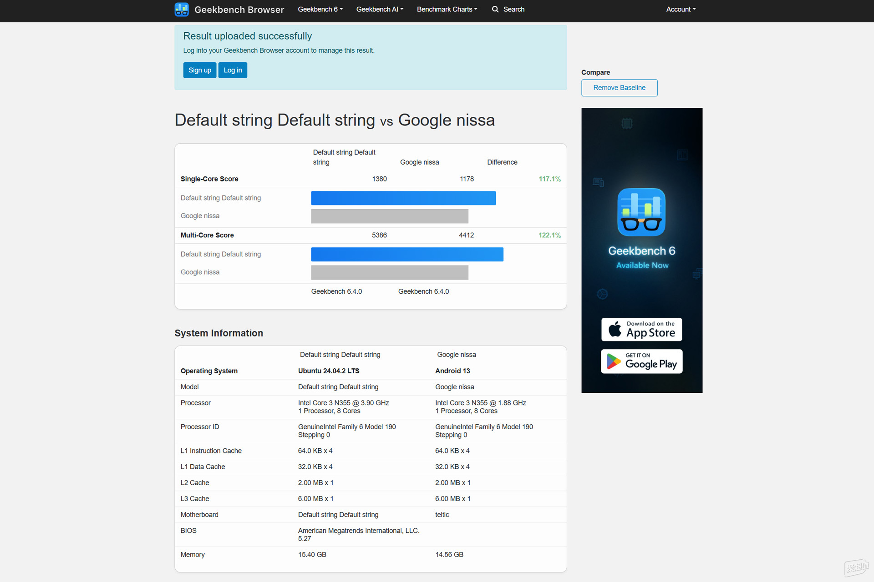
Task: Click the multi-core difference 122.1%
Action: tap(549, 235)
